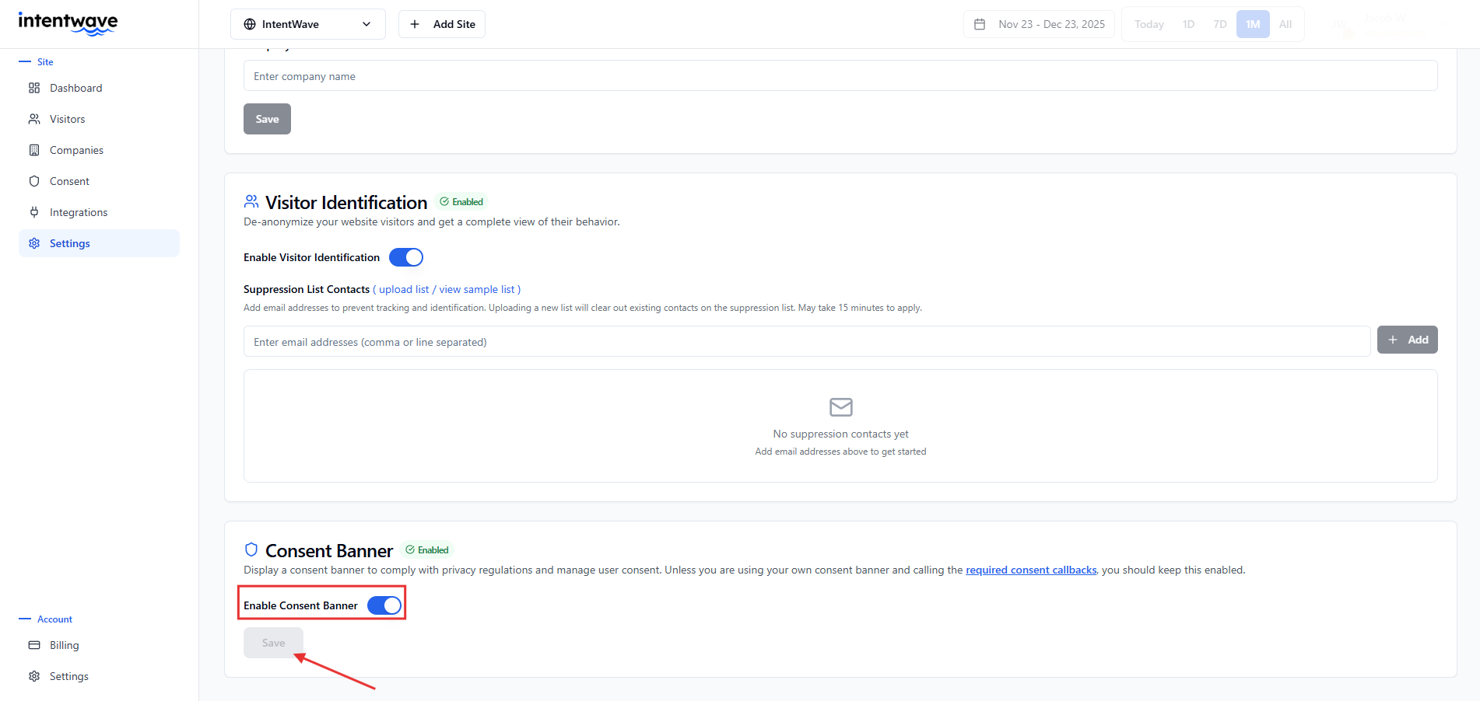Focus the suppression email addresses field
Viewport: 1480px width, 701px height.
click(x=806, y=341)
